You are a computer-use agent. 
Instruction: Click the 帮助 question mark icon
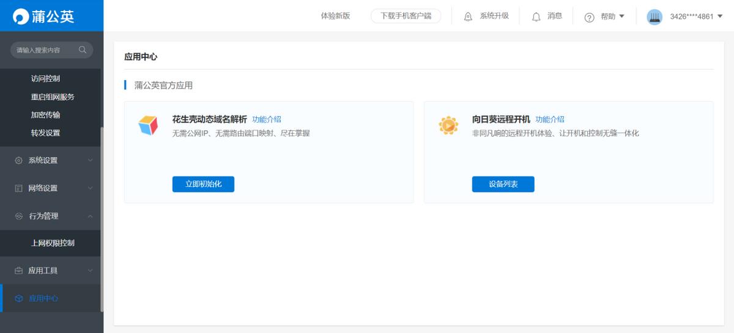[590, 17]
